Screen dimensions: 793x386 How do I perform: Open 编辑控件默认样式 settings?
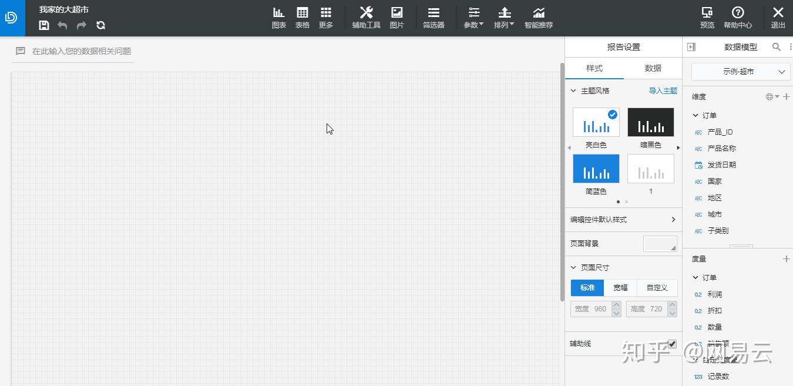click(623, 219)
